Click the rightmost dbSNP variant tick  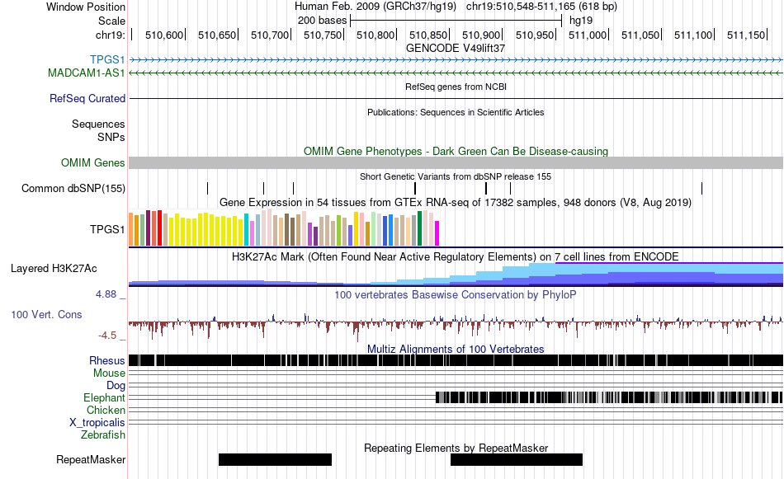pos(702,188)
